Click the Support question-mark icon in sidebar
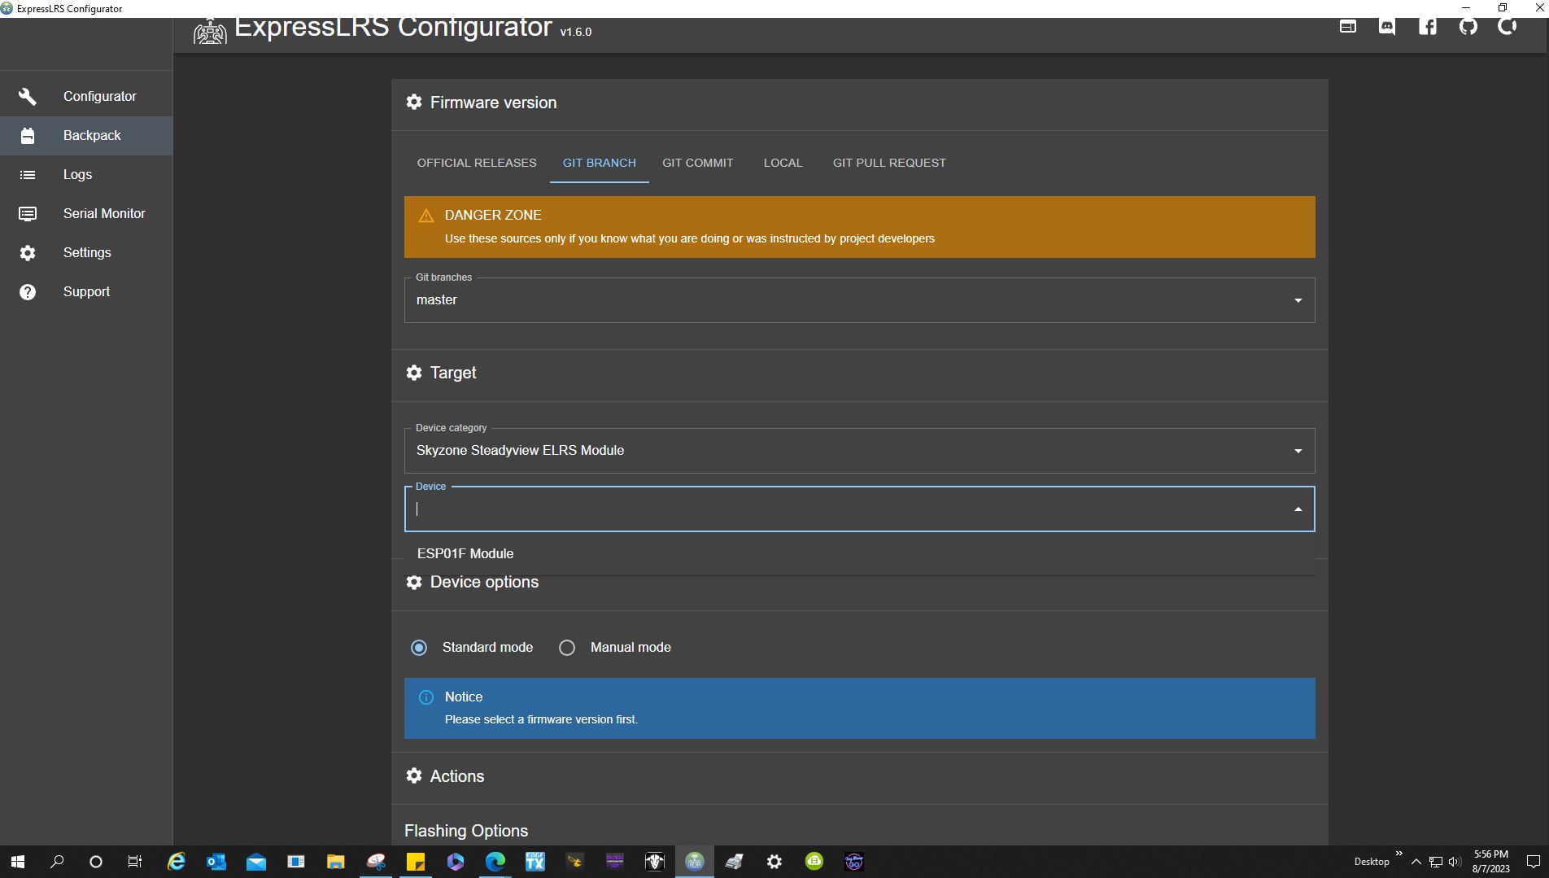1549x878 pixels. [x=28, y=291]
